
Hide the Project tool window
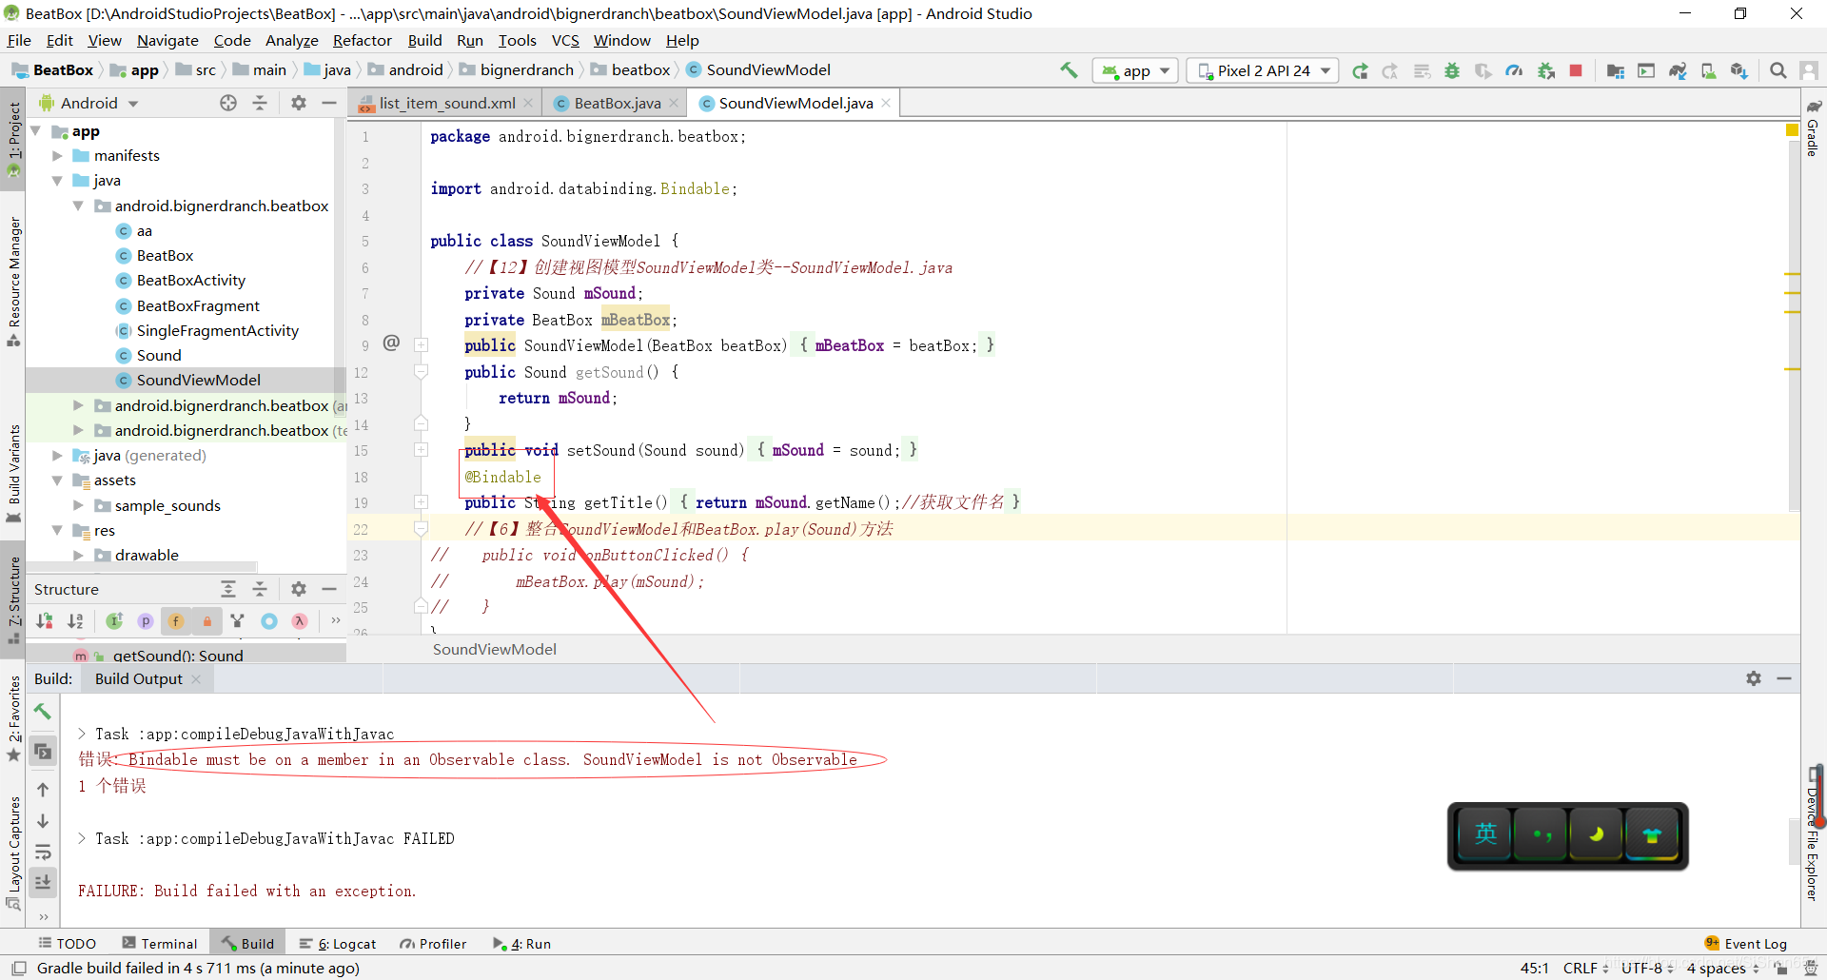click(329, 103)
